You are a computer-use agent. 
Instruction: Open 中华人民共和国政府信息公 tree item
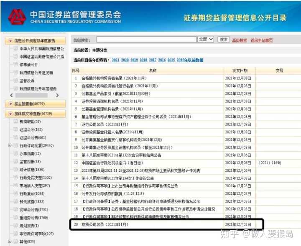coord(42,49)
